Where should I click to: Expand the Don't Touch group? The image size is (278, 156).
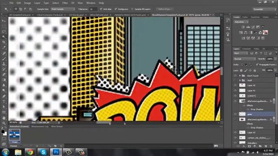click(240, 76)
